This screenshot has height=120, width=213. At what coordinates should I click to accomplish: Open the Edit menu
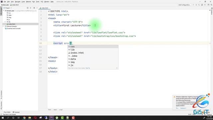point(8,2)
